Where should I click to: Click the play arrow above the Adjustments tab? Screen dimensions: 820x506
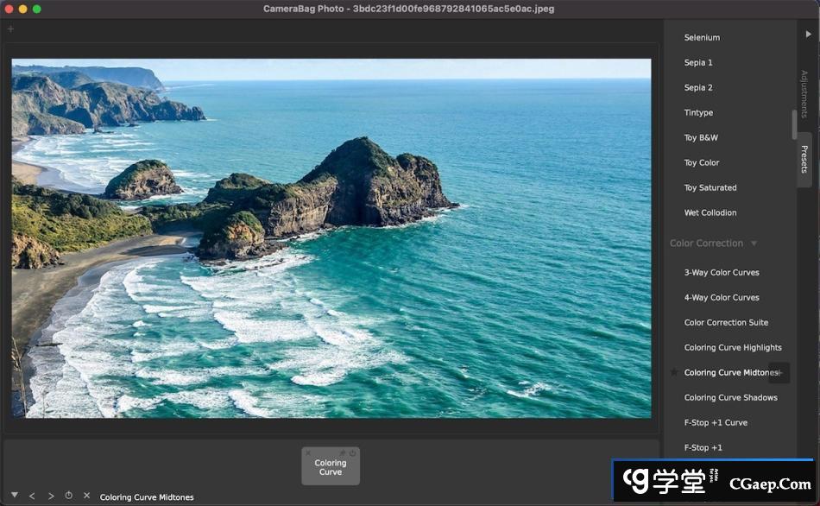point(809,34)
